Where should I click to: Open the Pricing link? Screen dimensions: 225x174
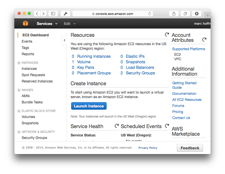click(x=178, y=112)
